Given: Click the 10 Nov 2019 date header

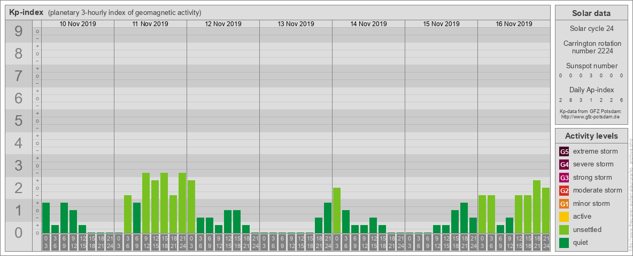Looking at the screenshot, I should tap(78, 24).
